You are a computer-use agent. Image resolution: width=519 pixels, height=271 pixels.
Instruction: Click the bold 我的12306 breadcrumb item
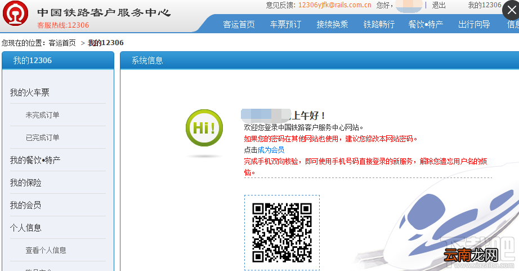click(106, 43)
